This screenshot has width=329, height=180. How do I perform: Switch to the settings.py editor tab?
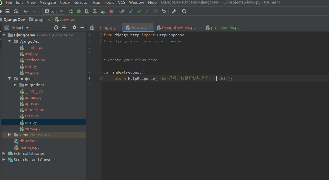coord(105,28)
